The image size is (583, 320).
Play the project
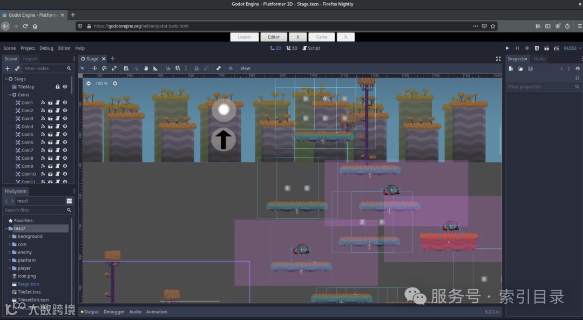507,48
